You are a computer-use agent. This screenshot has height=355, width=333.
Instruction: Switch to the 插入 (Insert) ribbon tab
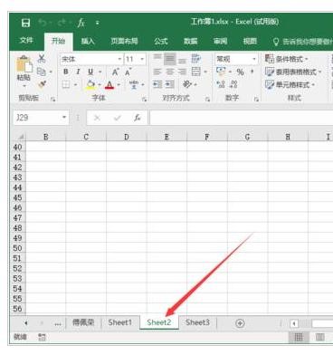[x=88, y=41]
